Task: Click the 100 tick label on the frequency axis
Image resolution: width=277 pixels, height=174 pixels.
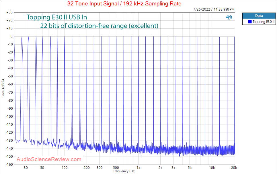Action: pos(65,168)
